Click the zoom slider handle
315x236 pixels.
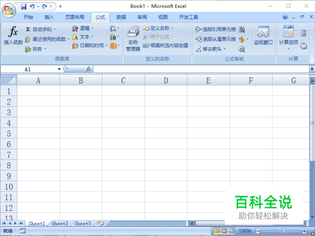pos(284,231)
